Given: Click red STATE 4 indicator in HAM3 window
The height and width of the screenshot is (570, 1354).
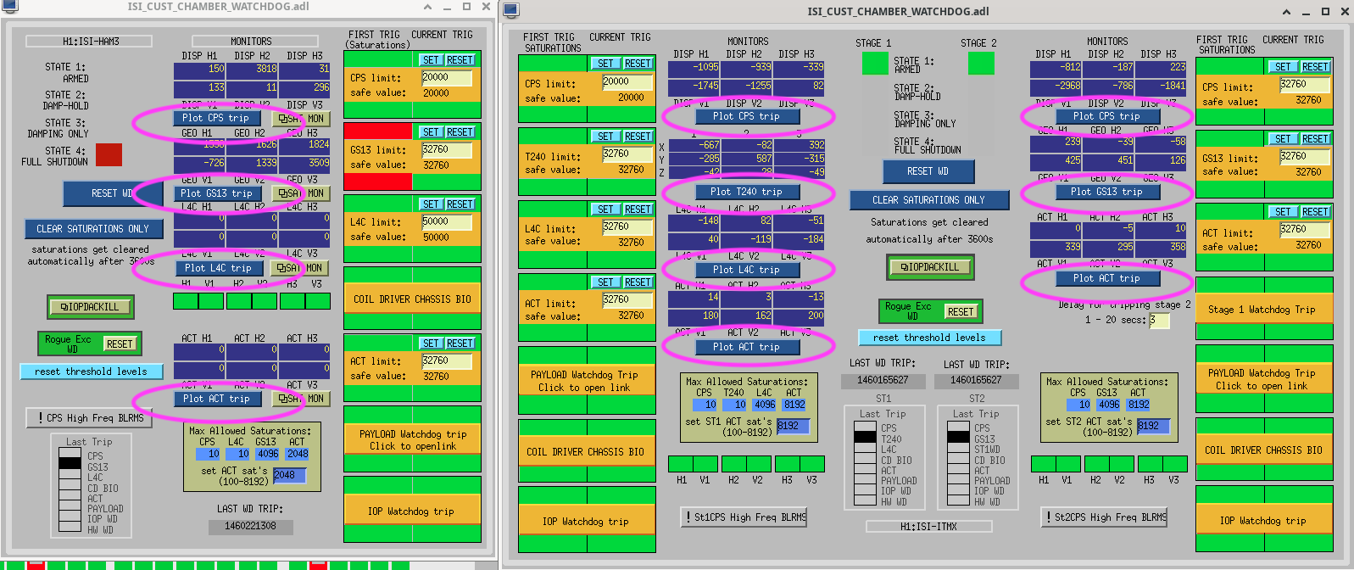Looking at the screenshot, I should click(109, 154).
